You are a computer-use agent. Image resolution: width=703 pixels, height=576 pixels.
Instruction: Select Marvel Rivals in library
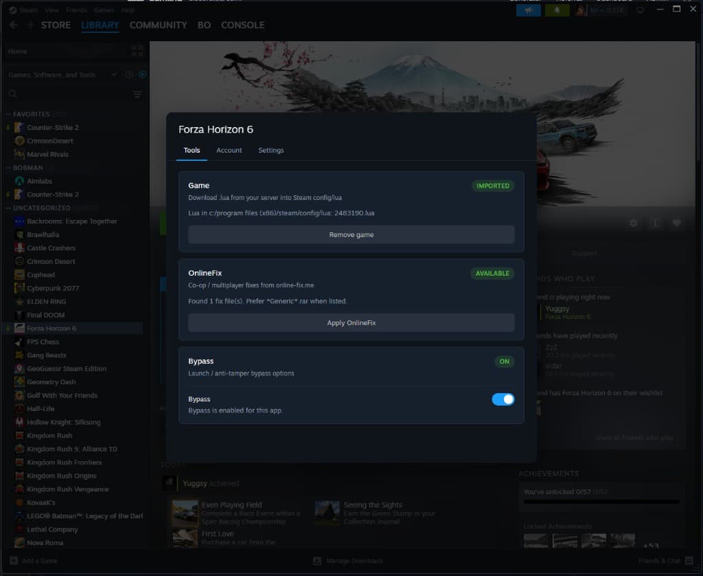[47, 154]
